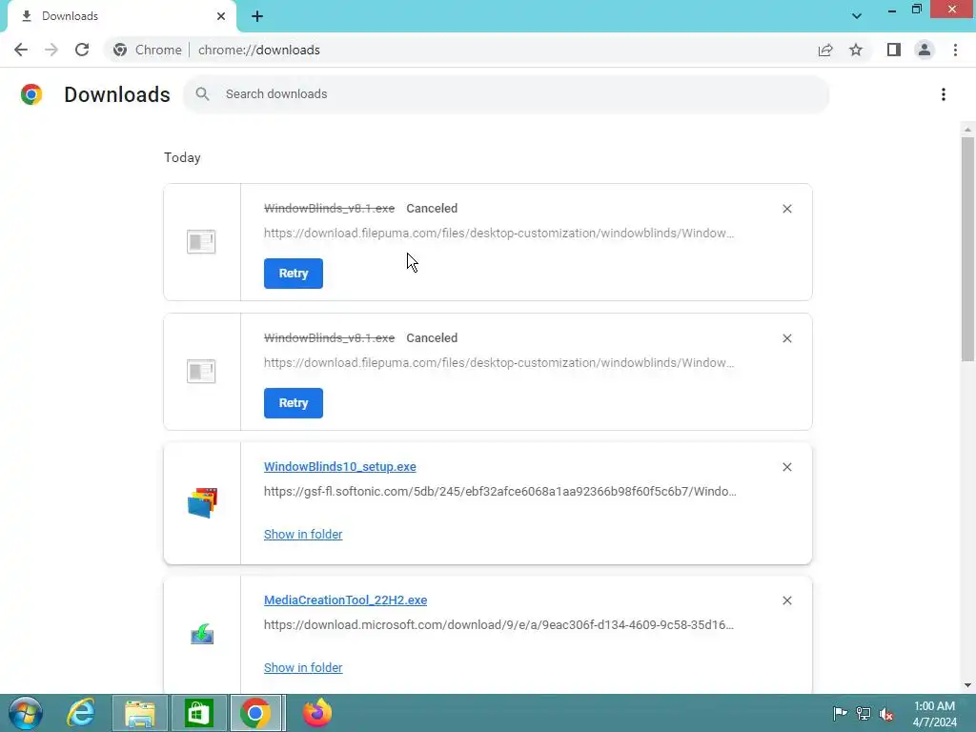This screenshot has height=732, width=976.
Task: Open the side panel icon
Action: (x=894, y=50)
